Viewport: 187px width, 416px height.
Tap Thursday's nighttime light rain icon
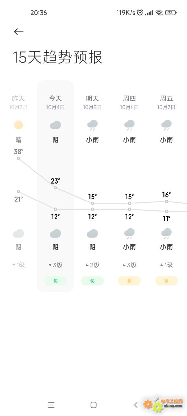(x=130, y=233)
